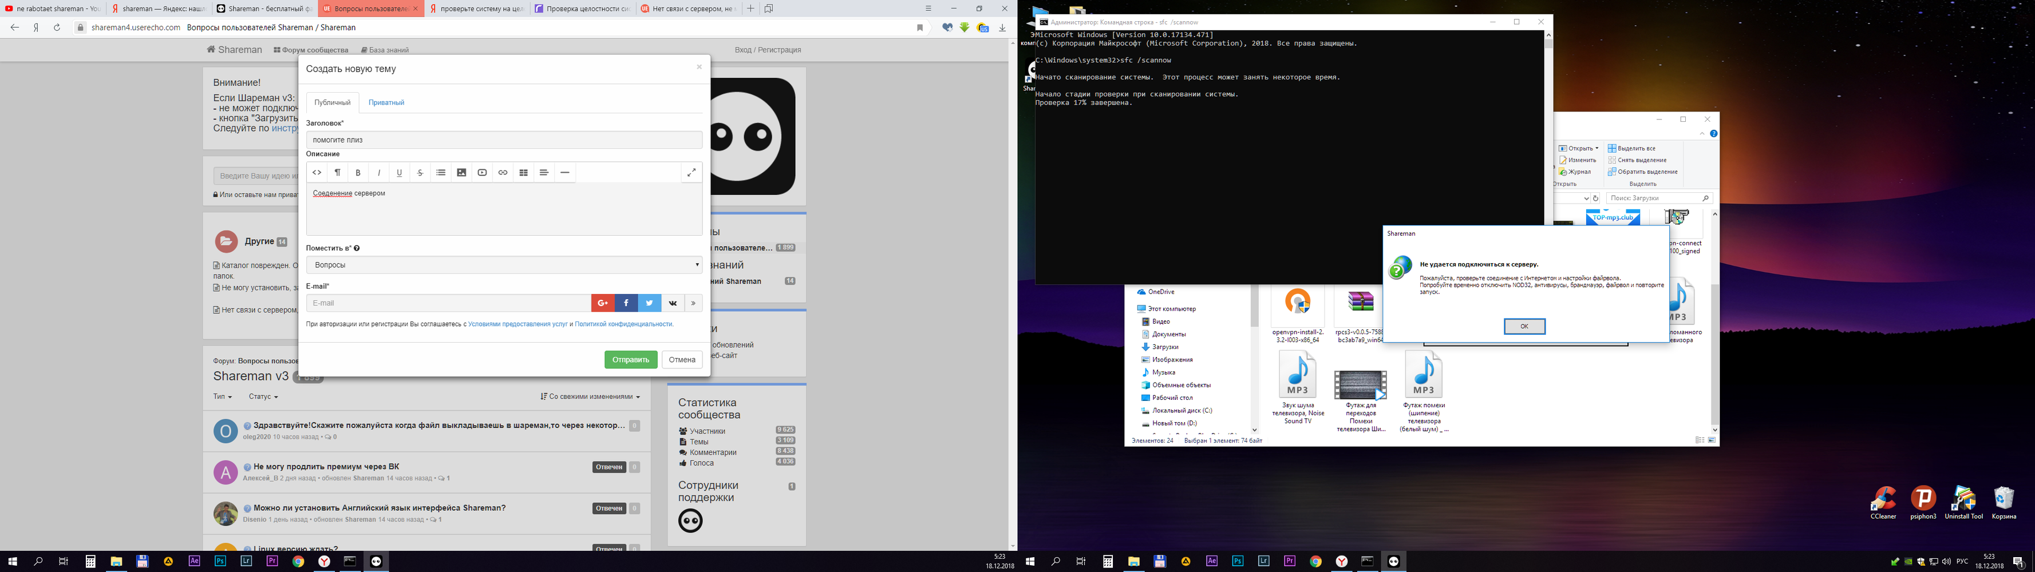Open Uninstall Tool desktop shortcut

coord(1964,503)
